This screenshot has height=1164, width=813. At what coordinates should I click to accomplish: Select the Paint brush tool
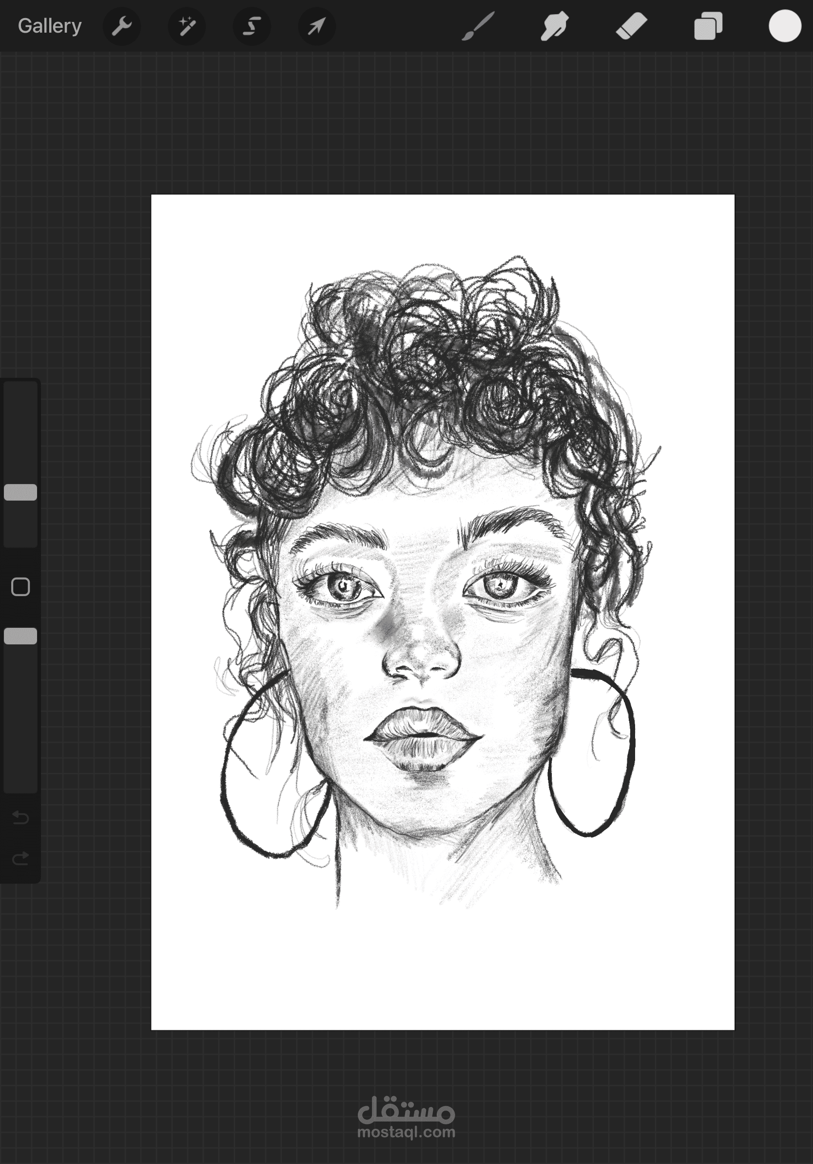coord(478,26)
